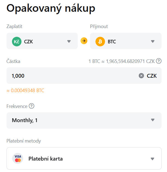Click the Částka label
Screen dimensions: 167x172
click(13, 61)
